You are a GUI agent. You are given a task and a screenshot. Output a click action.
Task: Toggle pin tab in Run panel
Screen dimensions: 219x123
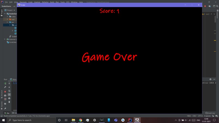click(5, 109)
